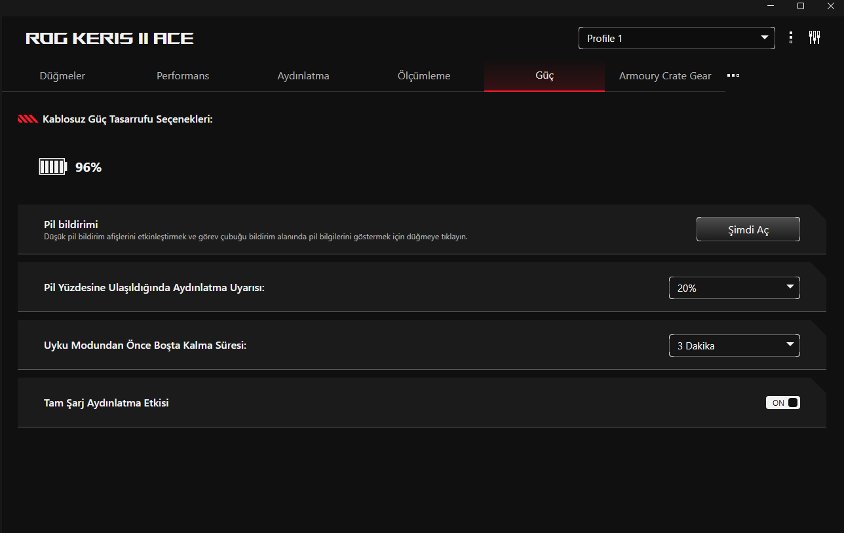Open the 3 Dakika idle time dropdown
The width and height of the screenshot is (844, 533).
pos(735,345)
